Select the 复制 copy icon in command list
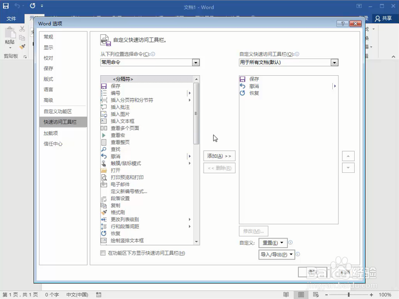 [104, 205]
